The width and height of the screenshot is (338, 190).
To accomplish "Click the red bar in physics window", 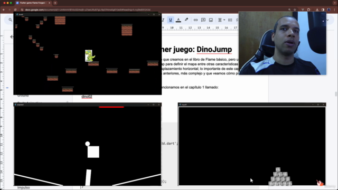I will [x=111, y=107].
